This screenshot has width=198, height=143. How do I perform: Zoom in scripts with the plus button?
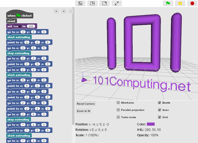coord(56,11)
